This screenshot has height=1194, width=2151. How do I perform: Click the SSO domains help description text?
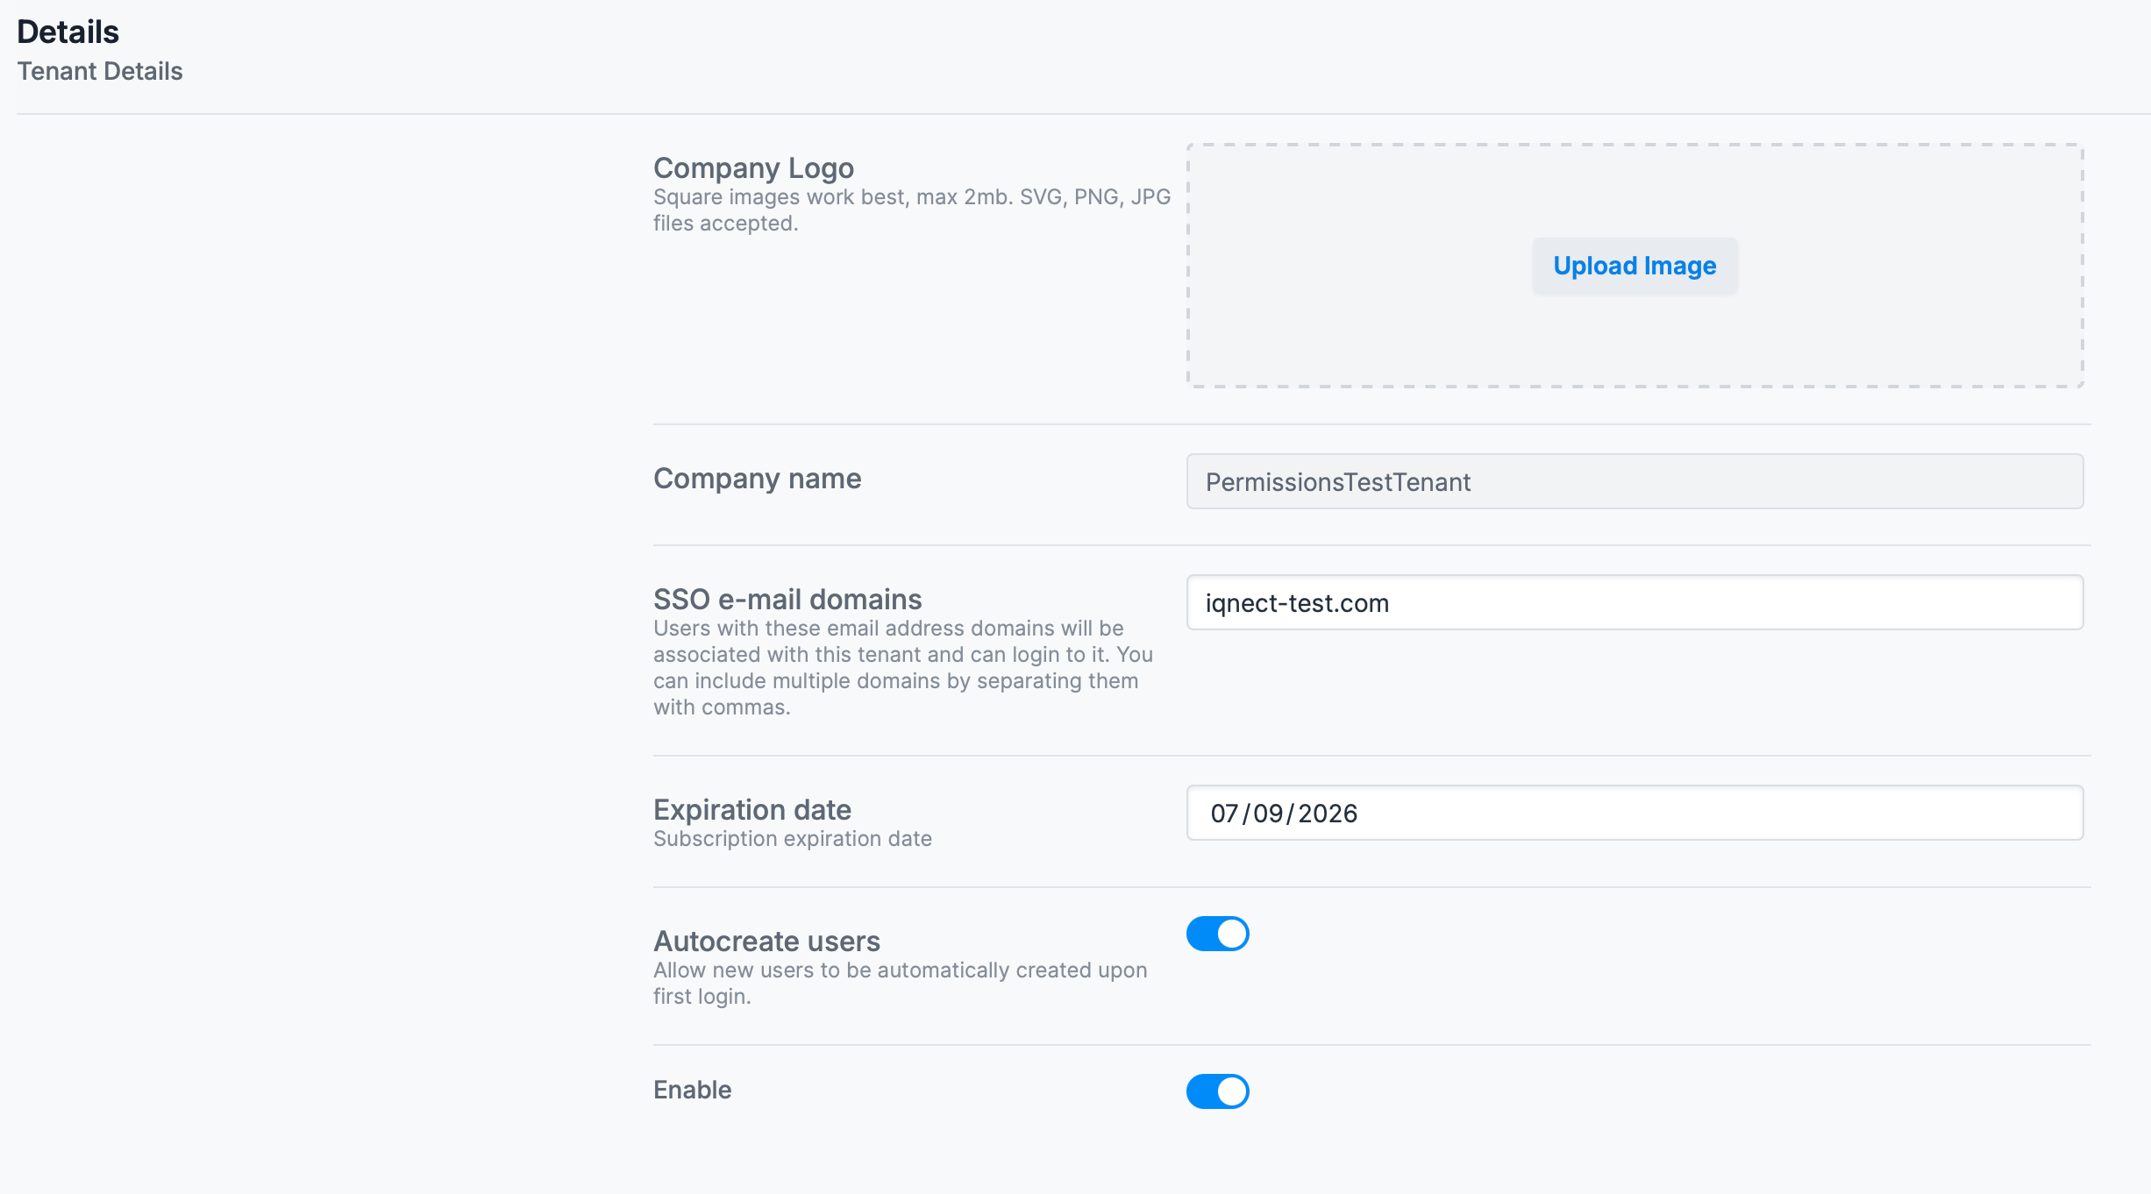click(x=901, y=668)
